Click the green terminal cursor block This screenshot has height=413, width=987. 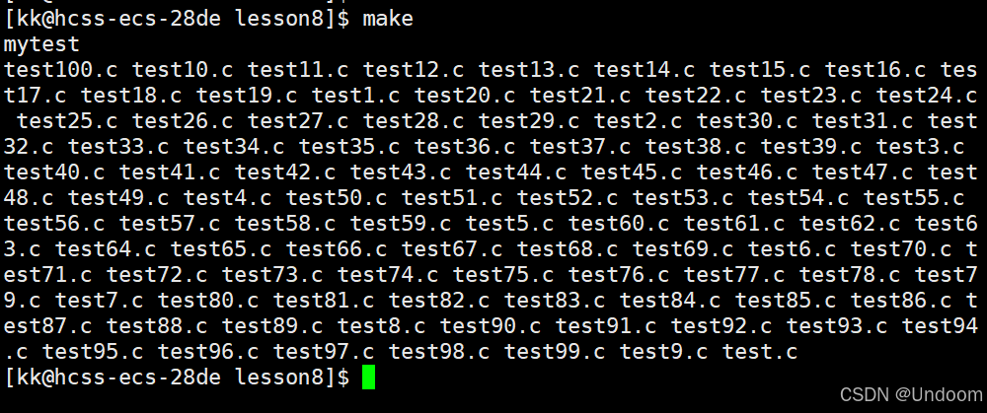click(x=368, y=378)
